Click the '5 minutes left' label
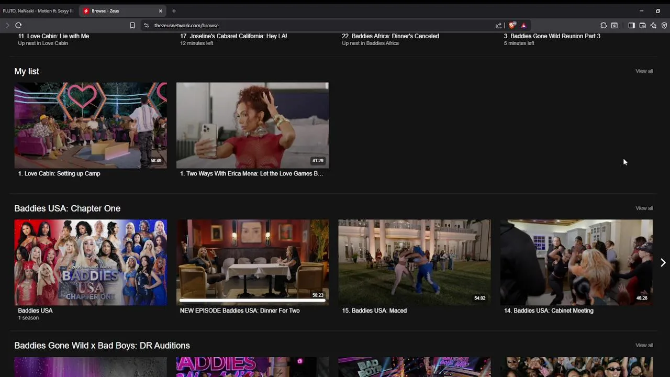The height and width of the screenshot is (377, 670). (519, 43)
